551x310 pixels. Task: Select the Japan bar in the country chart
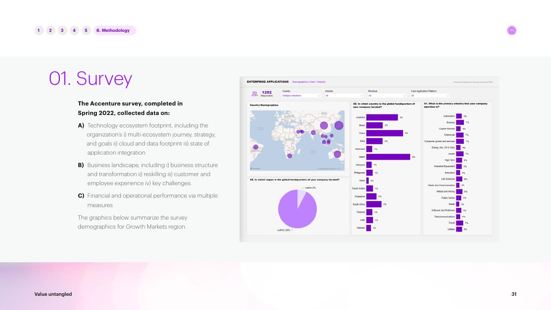tap(388, 157)
